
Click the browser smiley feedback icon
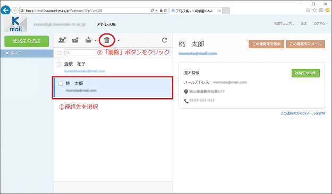point(328,10)
